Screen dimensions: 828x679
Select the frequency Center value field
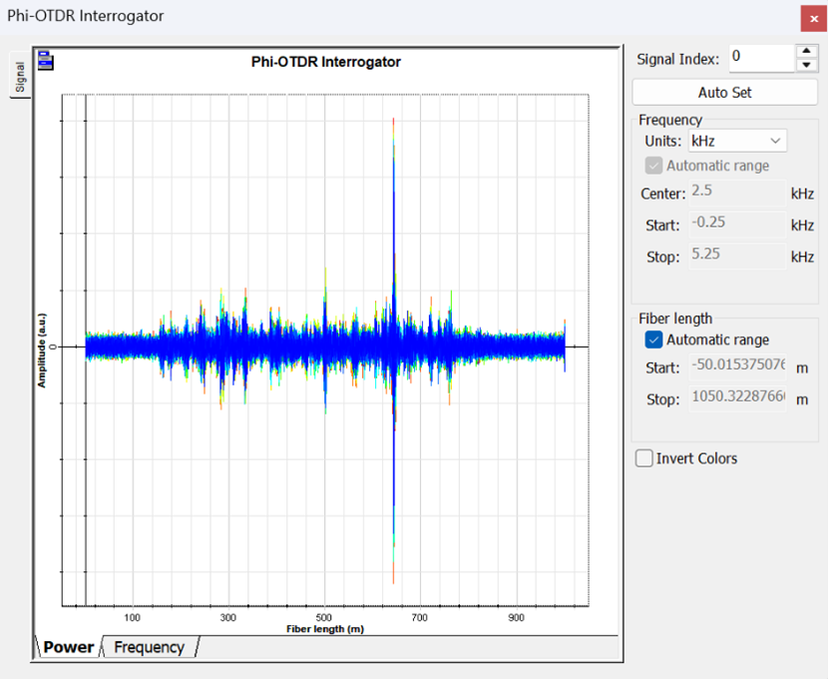736,193
